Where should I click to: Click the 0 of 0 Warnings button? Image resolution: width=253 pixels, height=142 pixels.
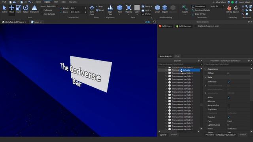click(x=183, y=26)
